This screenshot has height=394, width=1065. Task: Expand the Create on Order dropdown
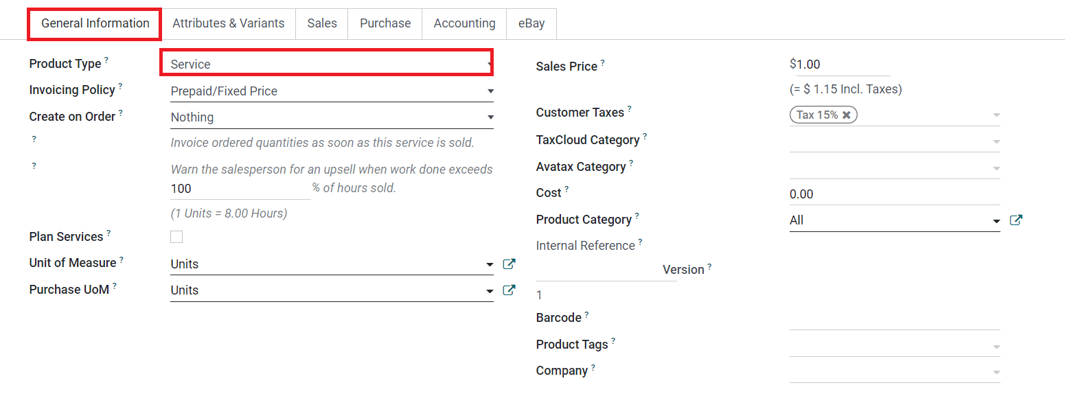click(x=331, y=117)
